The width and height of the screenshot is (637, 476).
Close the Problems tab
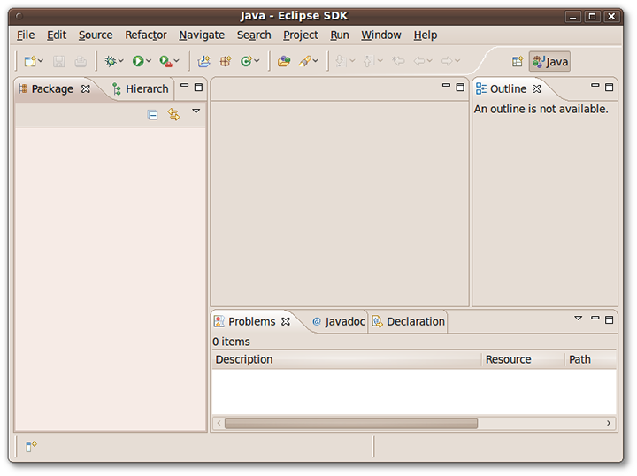(x=286, y=322)
